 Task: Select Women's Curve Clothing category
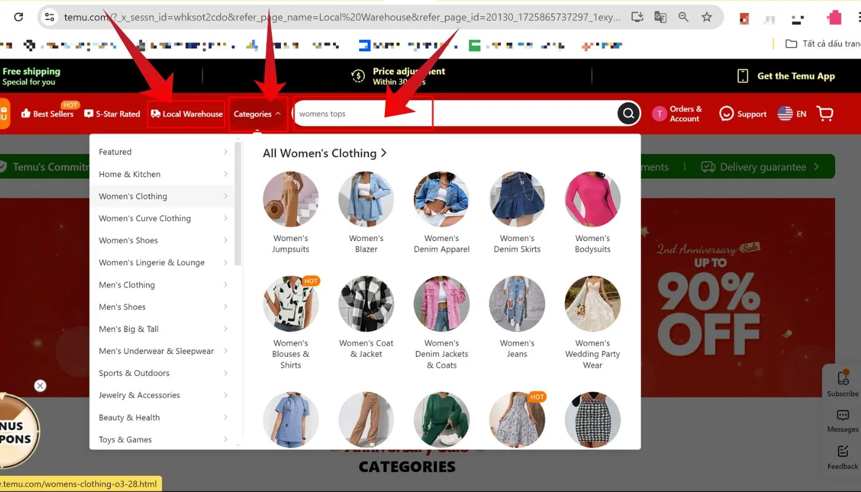tap(162, 218)
